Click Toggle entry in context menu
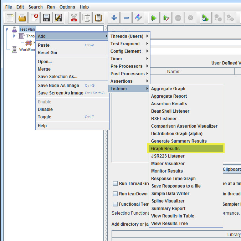The height and width of the screenshot is (241, 241). tap(72, 117)
